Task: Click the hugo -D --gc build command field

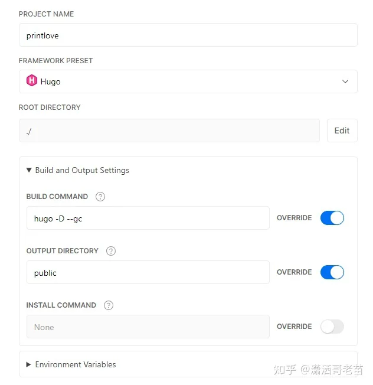Action: click(148, 218)
